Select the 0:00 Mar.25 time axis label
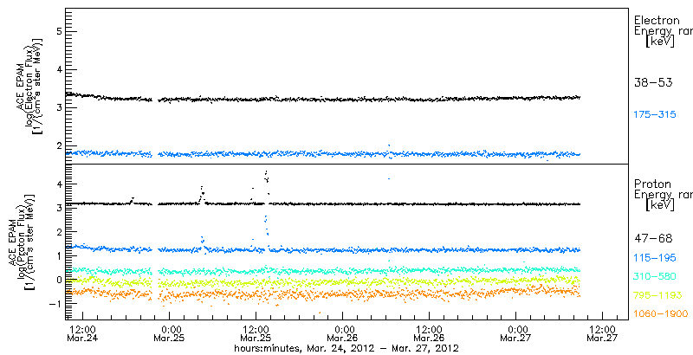Screen dimensions: 693x355 point(169,334)
